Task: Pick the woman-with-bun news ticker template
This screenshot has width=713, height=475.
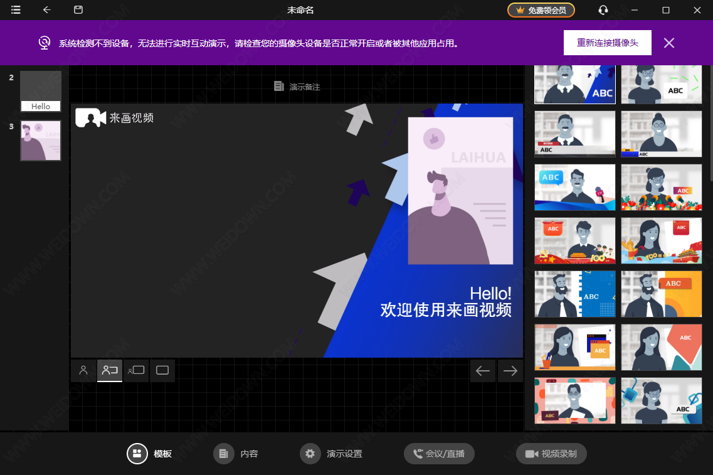Action: click(661, 134)
